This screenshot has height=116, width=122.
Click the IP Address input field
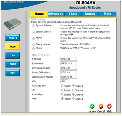pyautogui.click(x=69, y=59)
